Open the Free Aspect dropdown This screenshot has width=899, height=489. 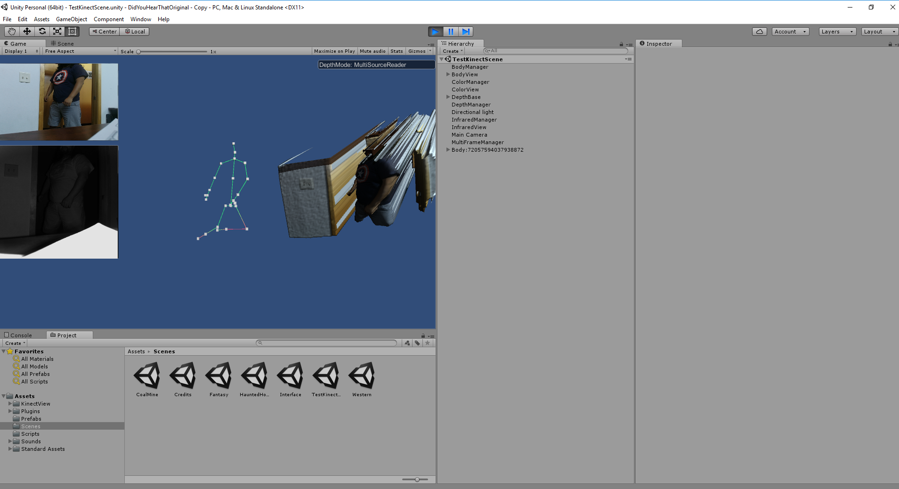(80, 51)
